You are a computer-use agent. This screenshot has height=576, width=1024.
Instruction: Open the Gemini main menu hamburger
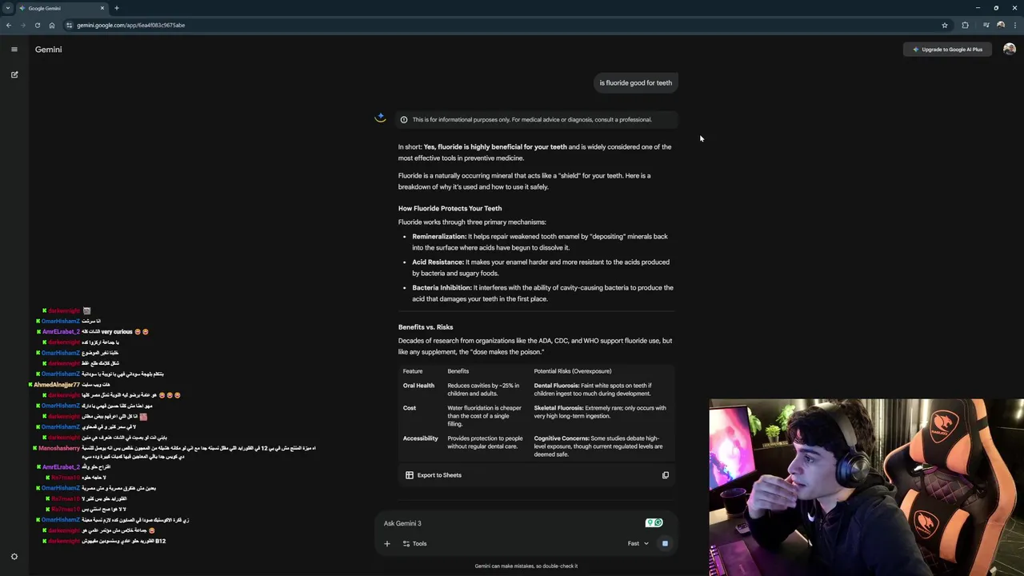click(14, 50)
